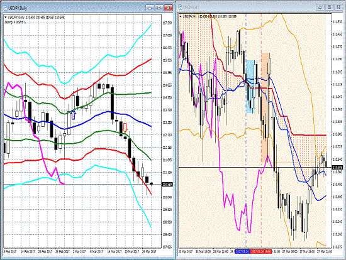346x260 pixels.
Task: Select the orange shaded rectangle on H1 chart
Action: (x=265, y=107)
